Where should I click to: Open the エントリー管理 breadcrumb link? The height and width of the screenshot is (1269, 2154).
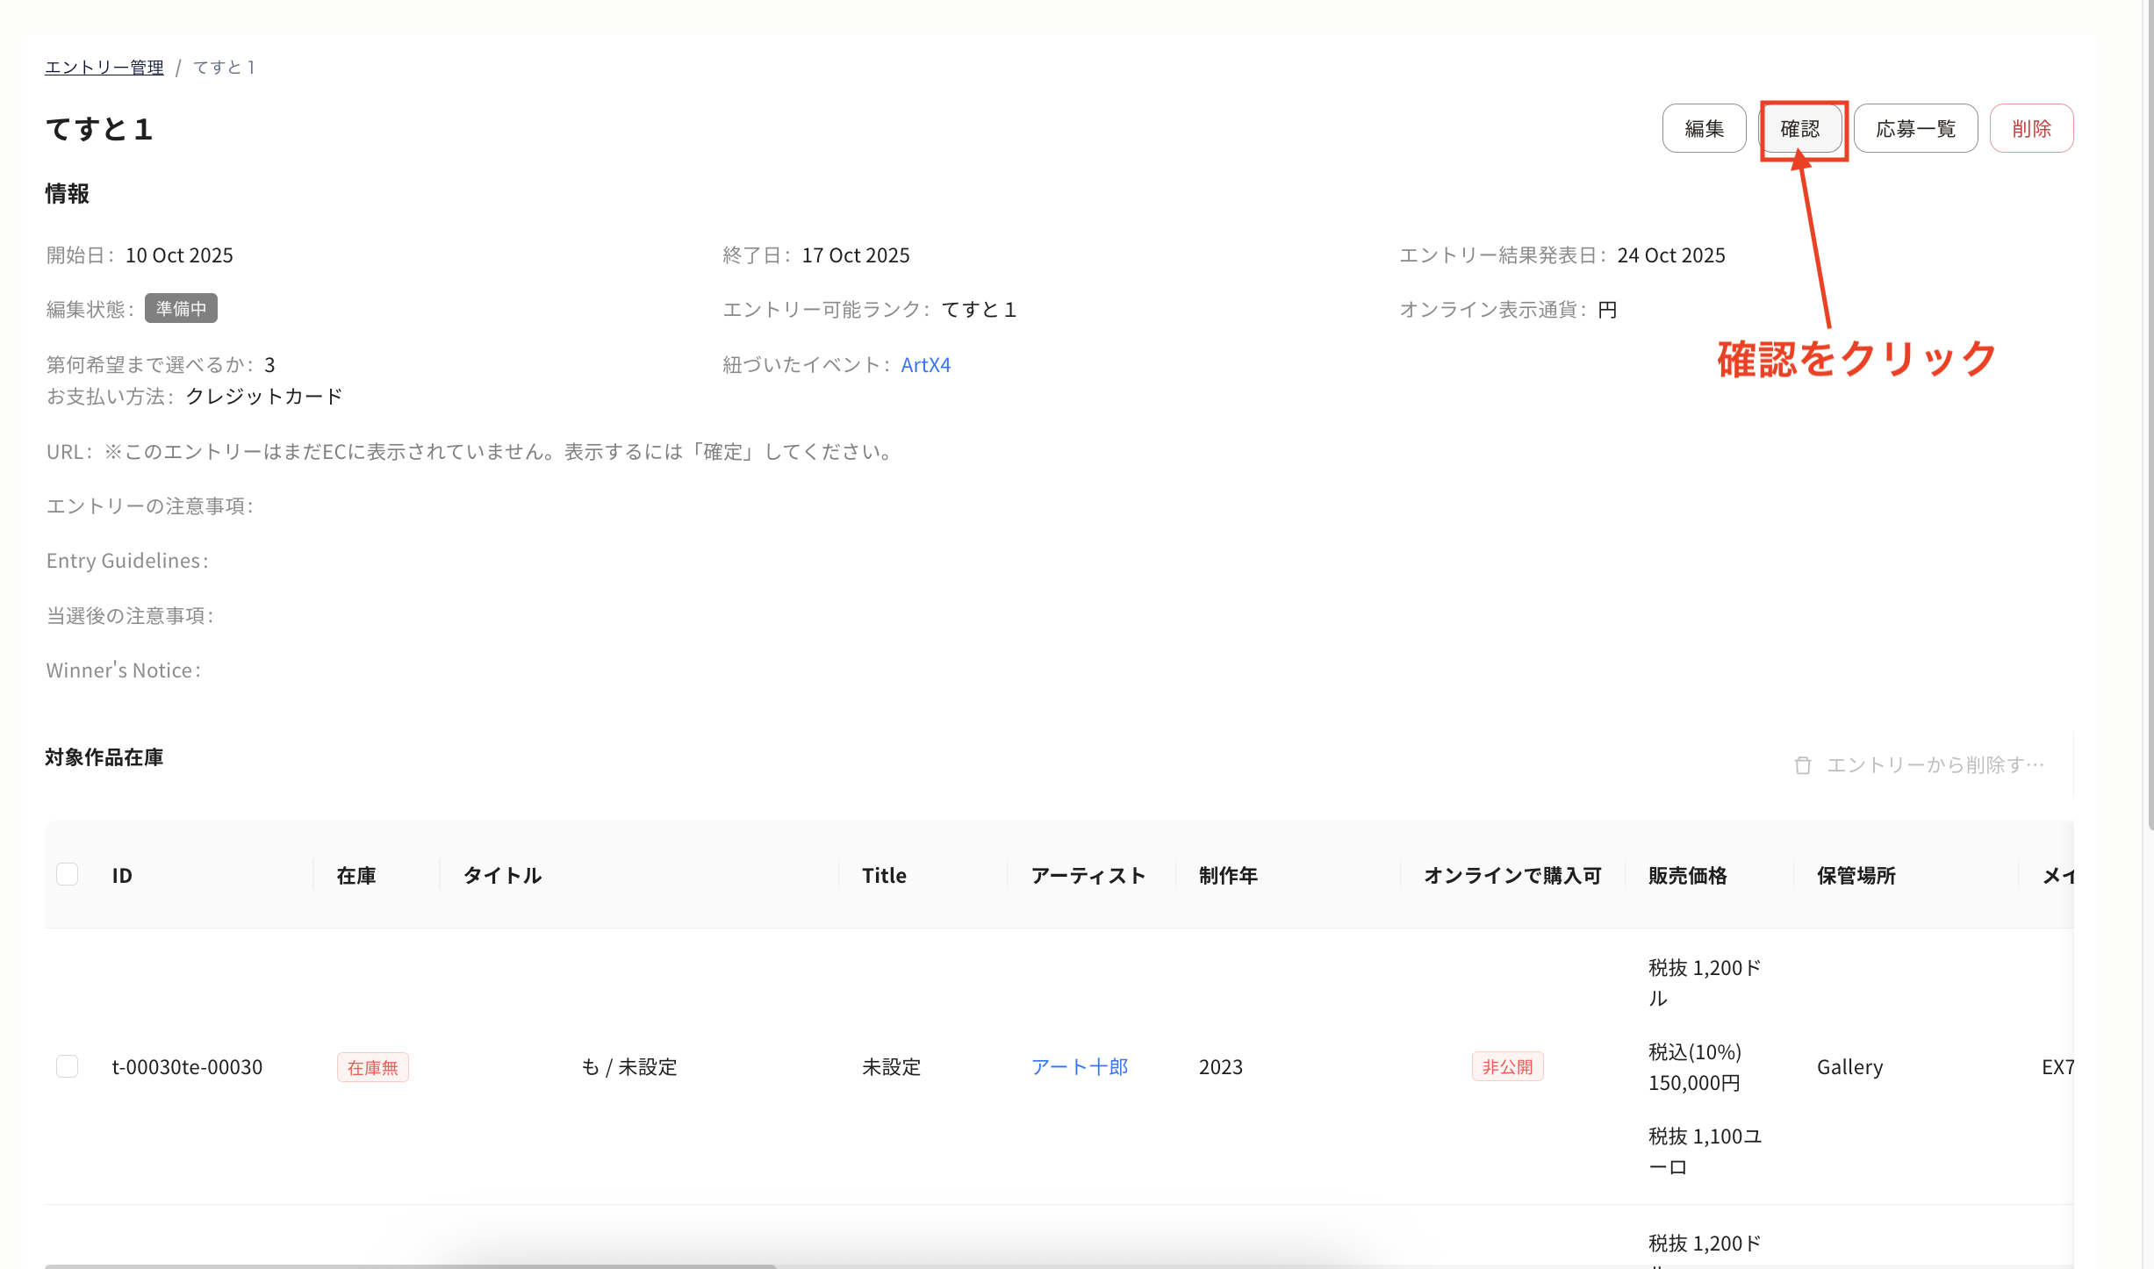click(x=104, y=67)
